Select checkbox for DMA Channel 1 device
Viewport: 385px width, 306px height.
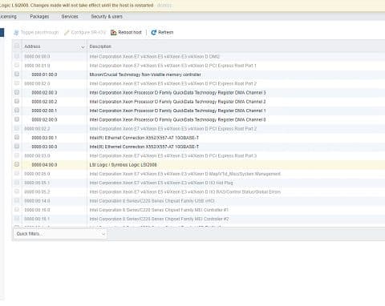pyautogui.click(x=17, y=110)
